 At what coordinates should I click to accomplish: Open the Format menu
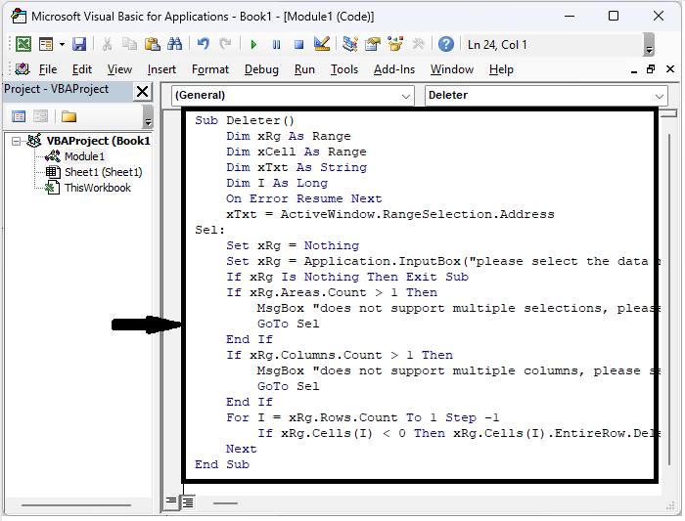(x=210, y=69)
